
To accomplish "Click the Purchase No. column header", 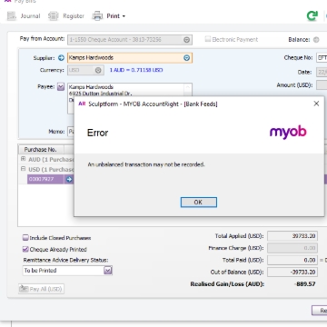I will [42, 150].
